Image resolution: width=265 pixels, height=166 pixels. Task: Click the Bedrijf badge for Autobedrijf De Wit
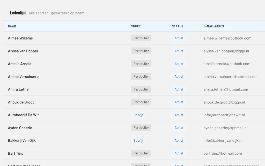coord(138,115)
